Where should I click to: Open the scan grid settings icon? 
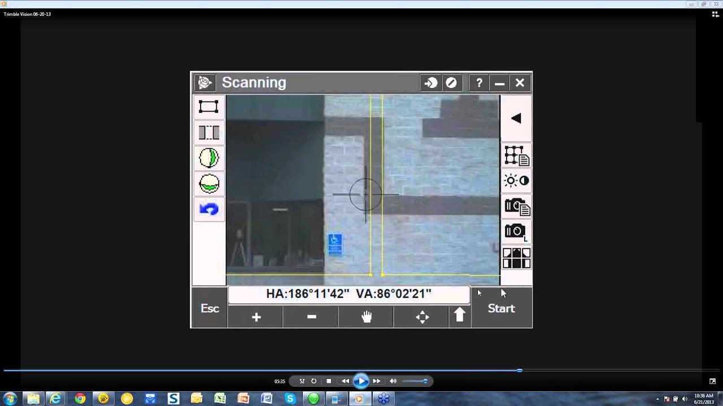click(x=516, y=156)
